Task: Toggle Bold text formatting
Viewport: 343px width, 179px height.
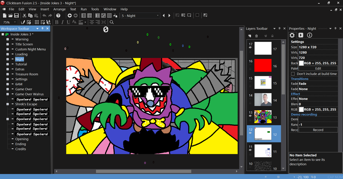Action: [x=57, y=22]
